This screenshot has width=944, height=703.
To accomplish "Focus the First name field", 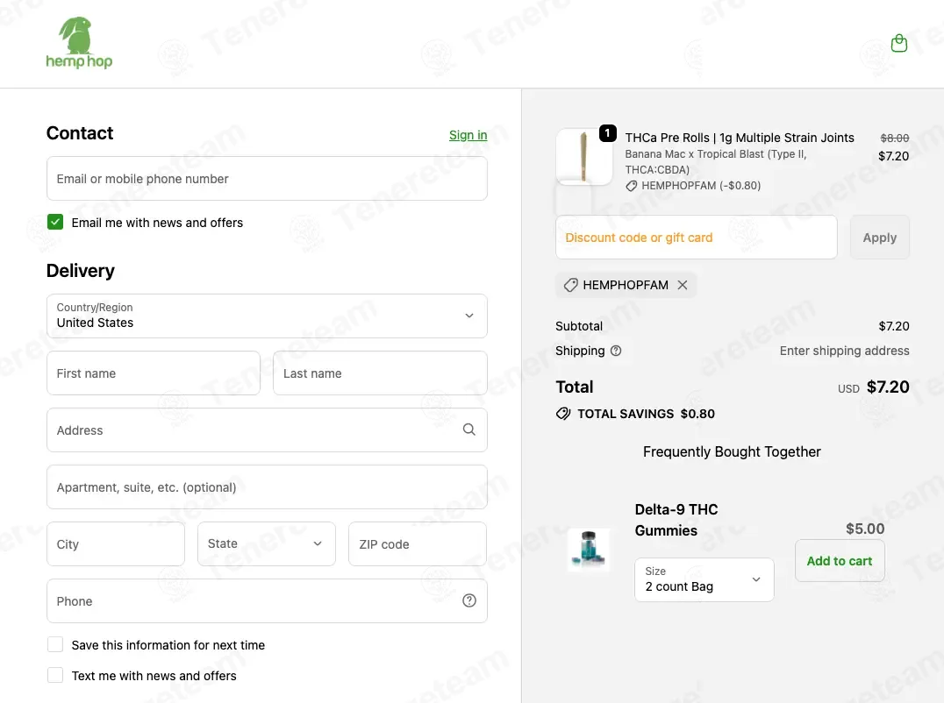I will point(154,373).
